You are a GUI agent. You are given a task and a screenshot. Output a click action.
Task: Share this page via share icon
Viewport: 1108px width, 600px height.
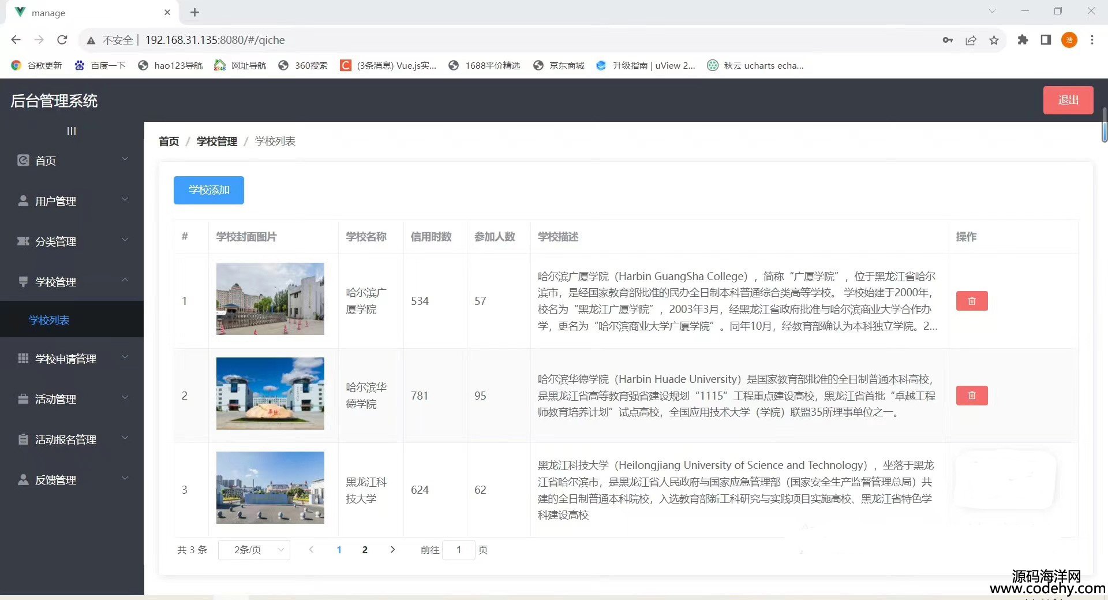click(x=971, y=40)
